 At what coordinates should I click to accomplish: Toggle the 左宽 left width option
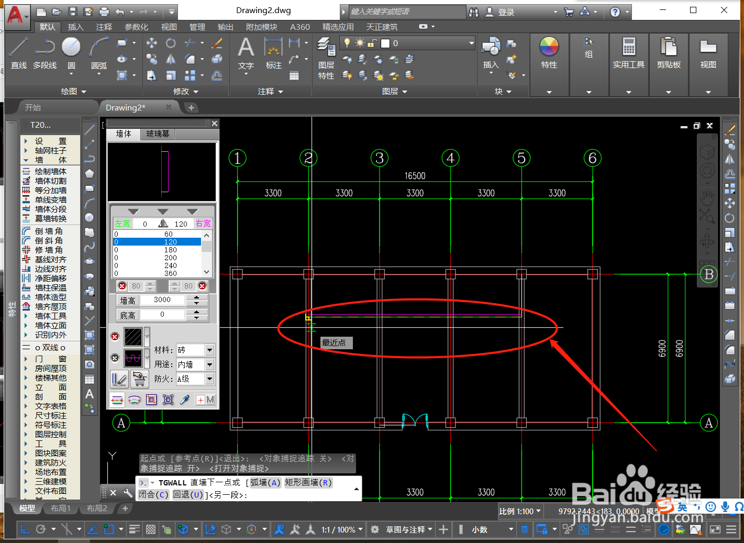[123, 224]
